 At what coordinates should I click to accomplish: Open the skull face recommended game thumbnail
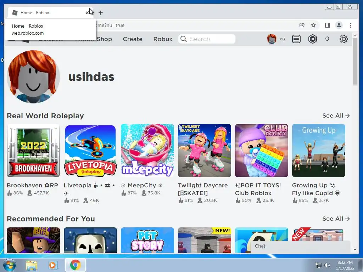90,240
